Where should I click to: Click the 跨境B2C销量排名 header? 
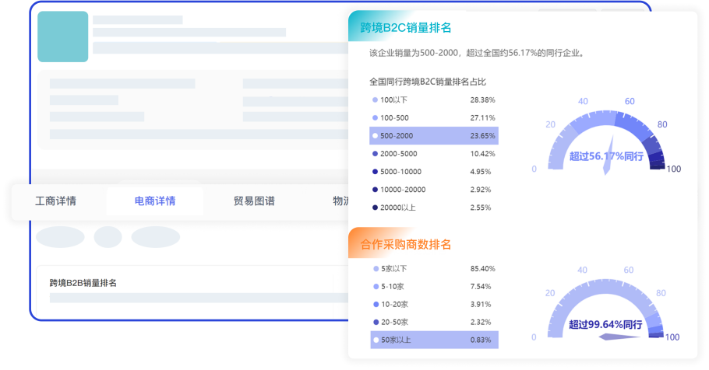[405, 28]
